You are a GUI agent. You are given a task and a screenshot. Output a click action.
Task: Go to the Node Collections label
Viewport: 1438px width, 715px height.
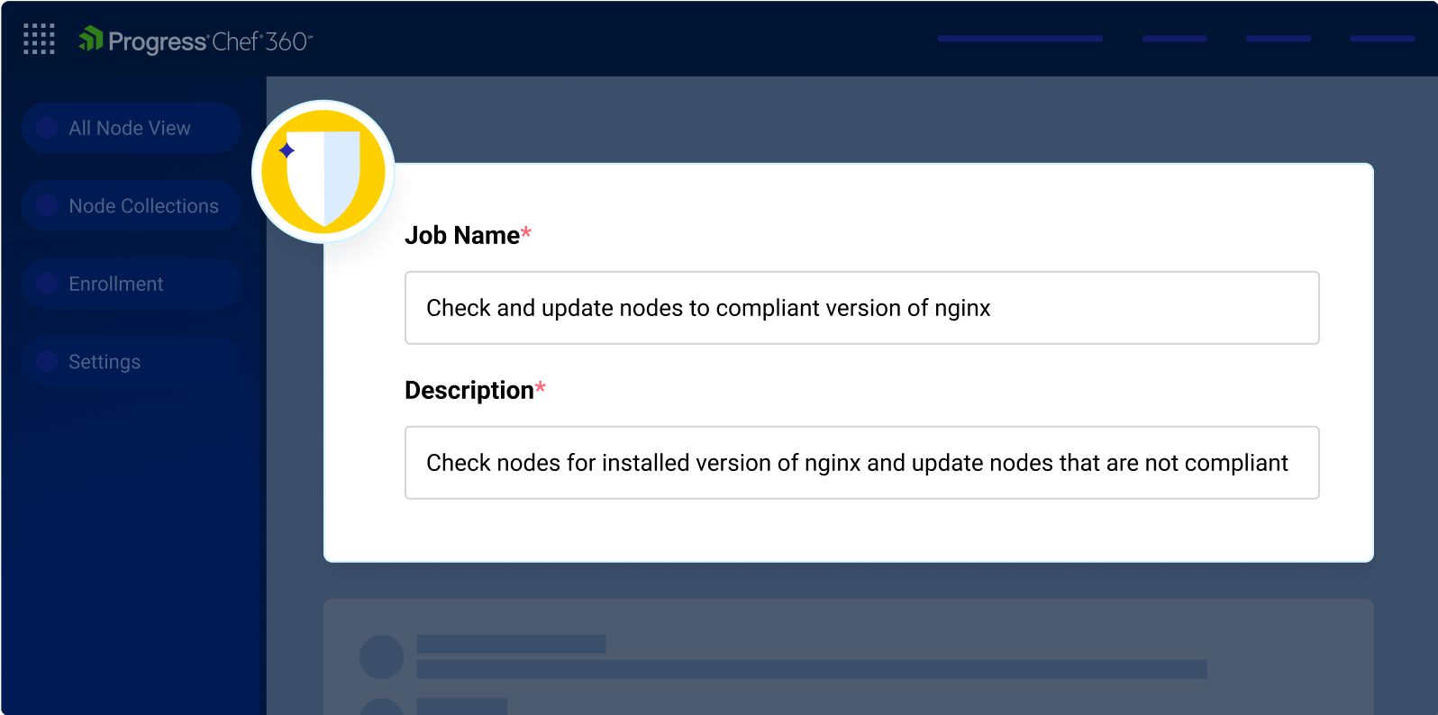tap(143, 206)
